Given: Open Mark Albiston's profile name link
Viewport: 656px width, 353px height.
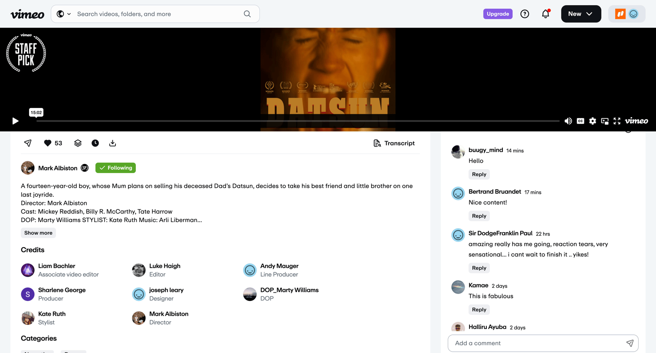Looking at the screenshot, I should 58,168.
